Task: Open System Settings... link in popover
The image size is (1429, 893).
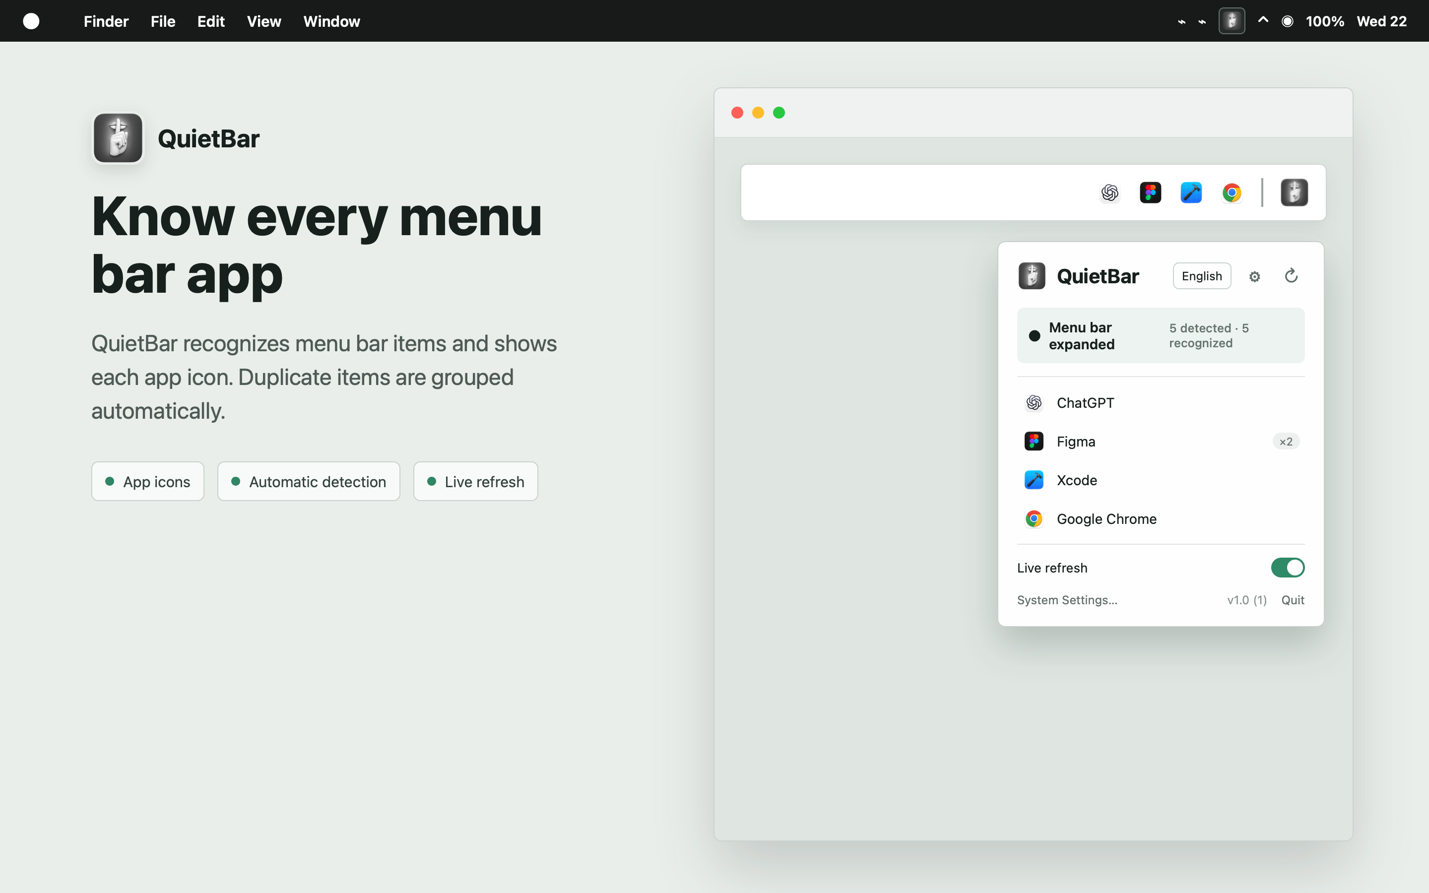Action: [1067, 600]
